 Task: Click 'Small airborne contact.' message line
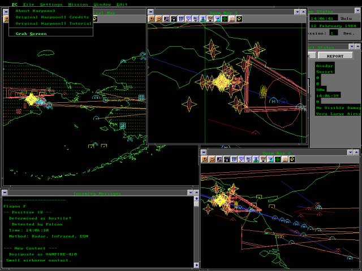tap(38, 260)
